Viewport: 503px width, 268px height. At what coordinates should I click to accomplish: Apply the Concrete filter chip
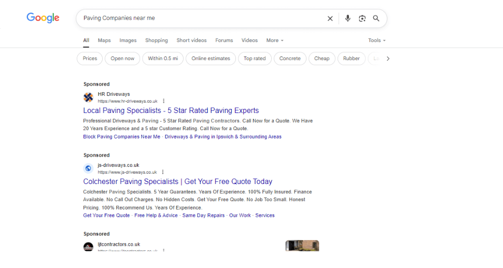pyautogui.click(x=290, y=59)
